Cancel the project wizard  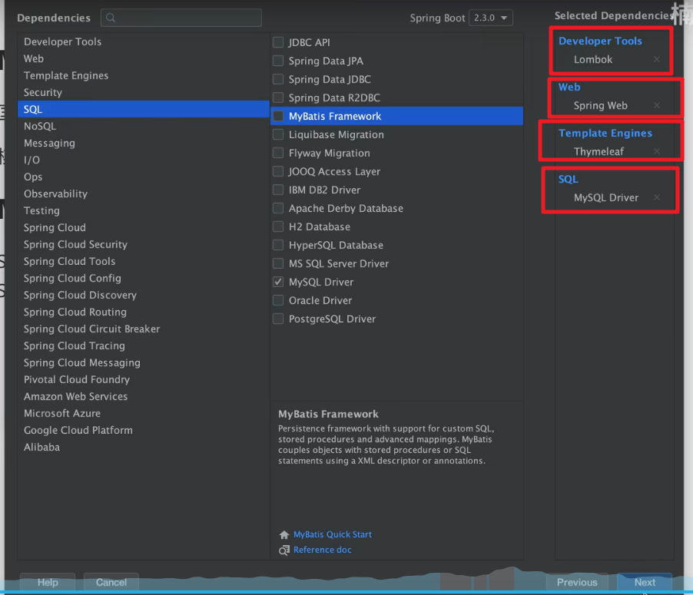tap(111, 582)
